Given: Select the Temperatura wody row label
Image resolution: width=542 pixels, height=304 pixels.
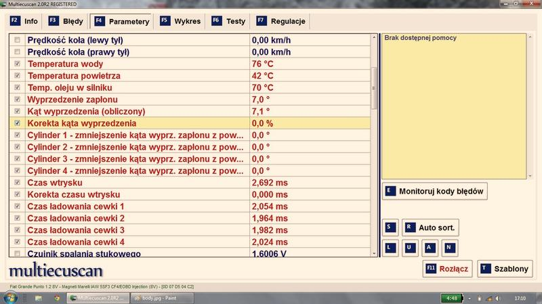Looking at the screenshot, I should [65, 64].
